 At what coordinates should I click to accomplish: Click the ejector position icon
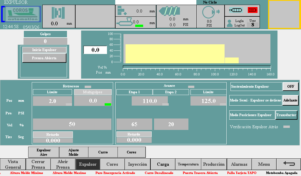[x=122, y=11]
